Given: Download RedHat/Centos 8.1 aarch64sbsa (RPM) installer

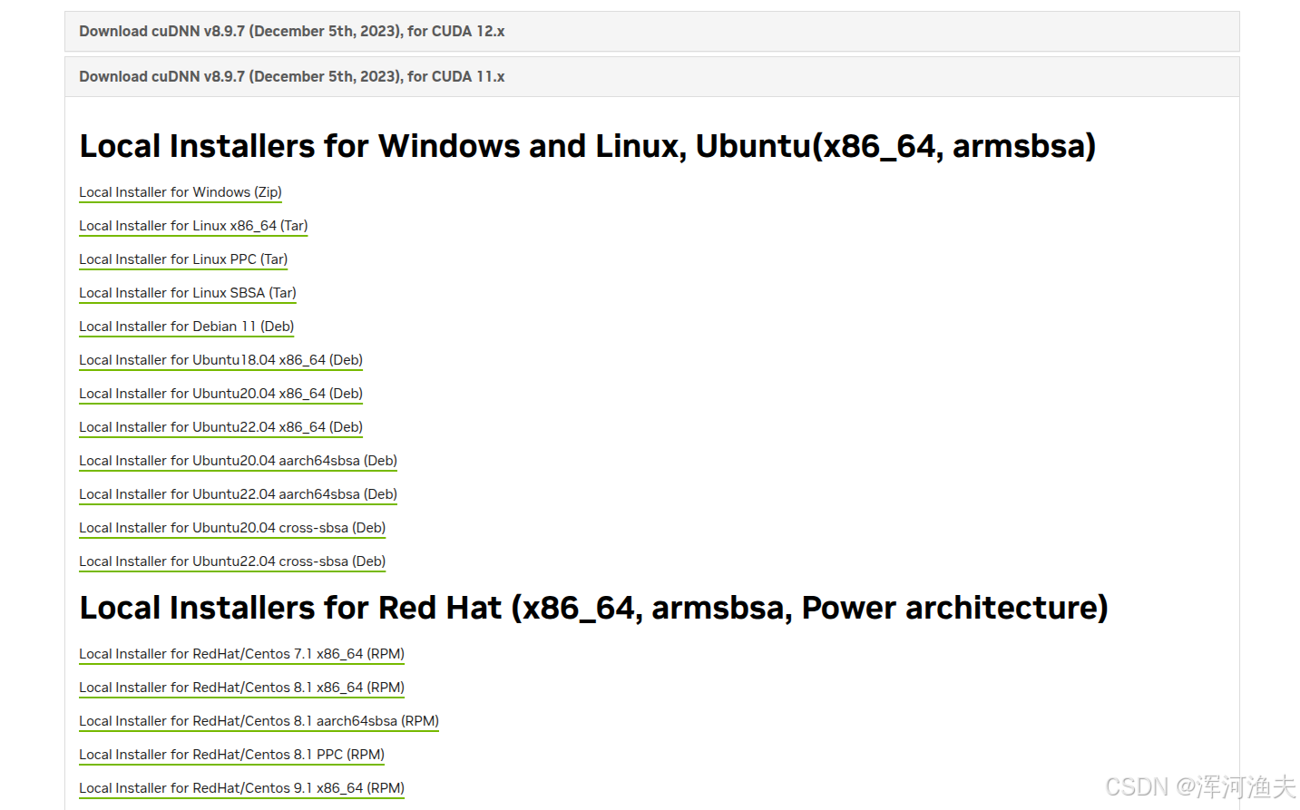Looking at the screenshot, I should (x=259, y=721).
